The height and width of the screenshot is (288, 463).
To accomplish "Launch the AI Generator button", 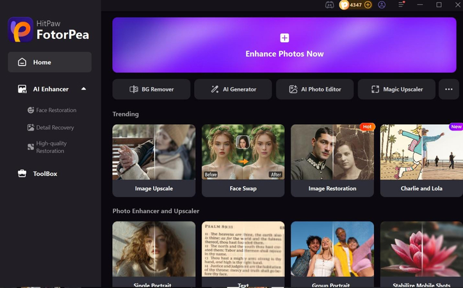I will tap(233, 89).
